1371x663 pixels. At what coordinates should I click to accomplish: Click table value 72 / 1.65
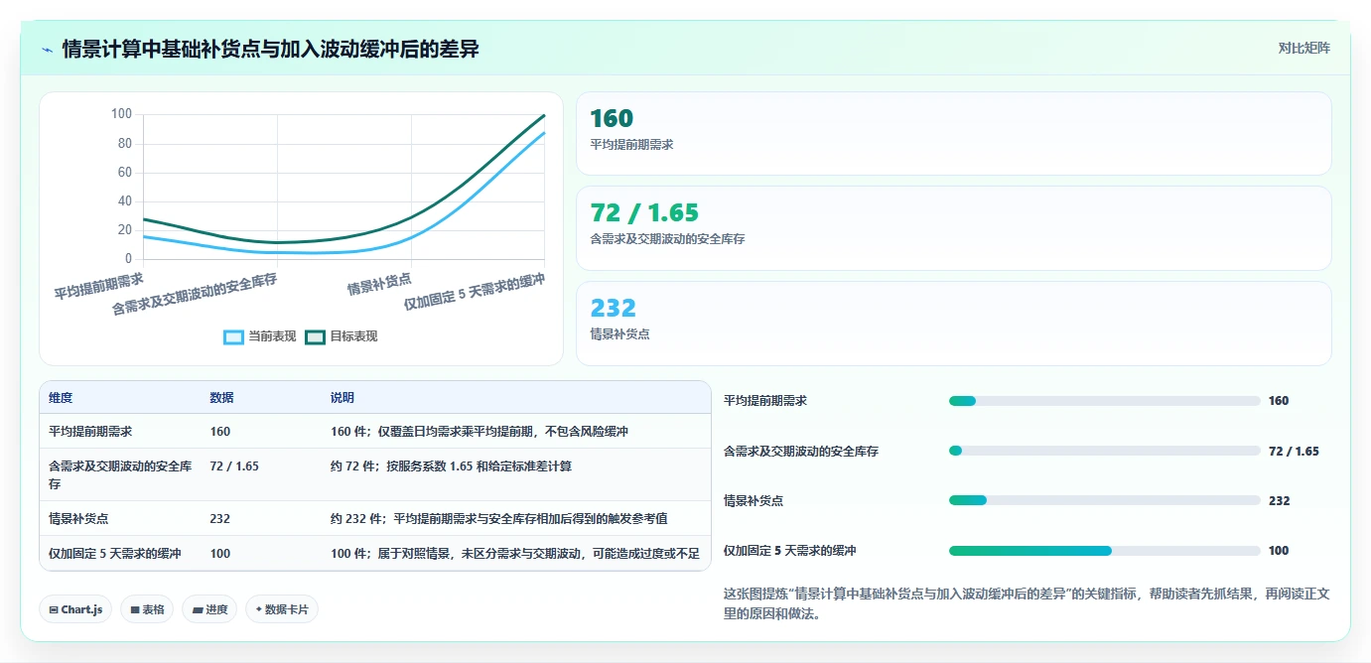[x=234, y=466]
